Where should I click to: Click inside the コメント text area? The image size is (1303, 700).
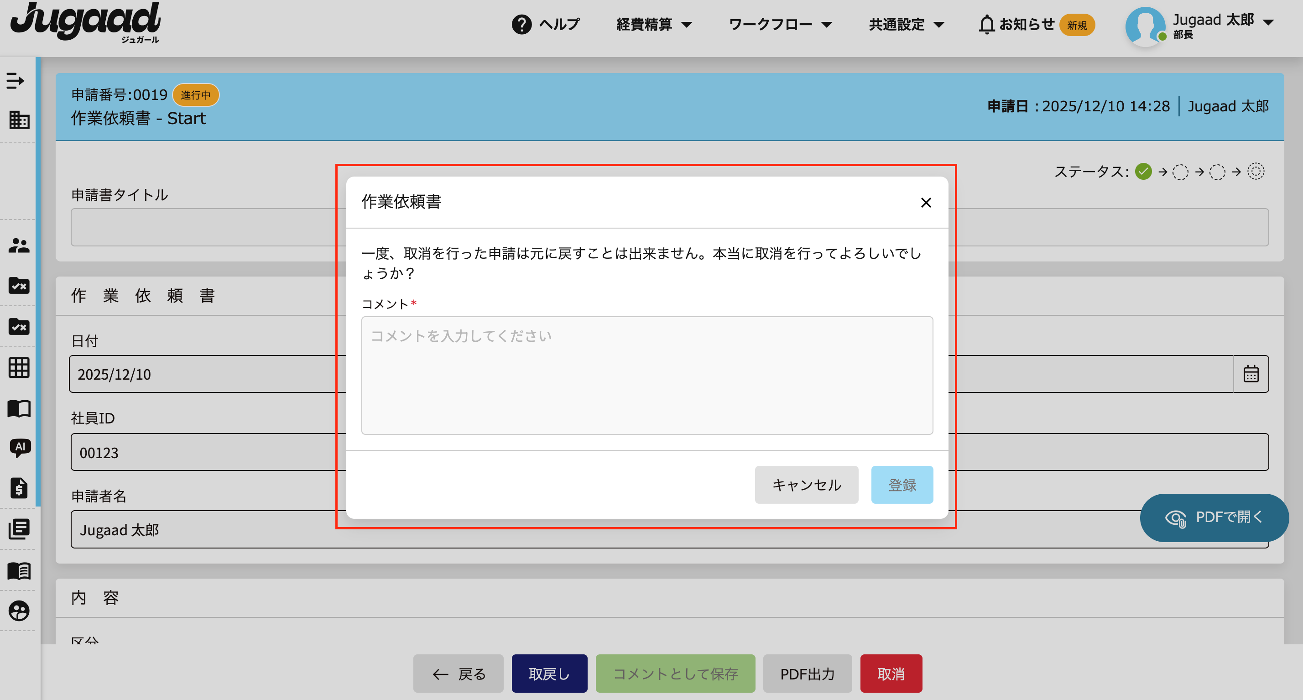point(646,375)
